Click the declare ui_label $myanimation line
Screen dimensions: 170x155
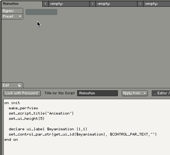click(x=48, y=129)
